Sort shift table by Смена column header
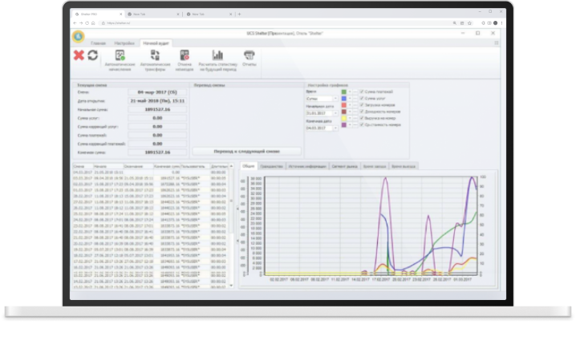The image size is (576, 361). (83, 166)
